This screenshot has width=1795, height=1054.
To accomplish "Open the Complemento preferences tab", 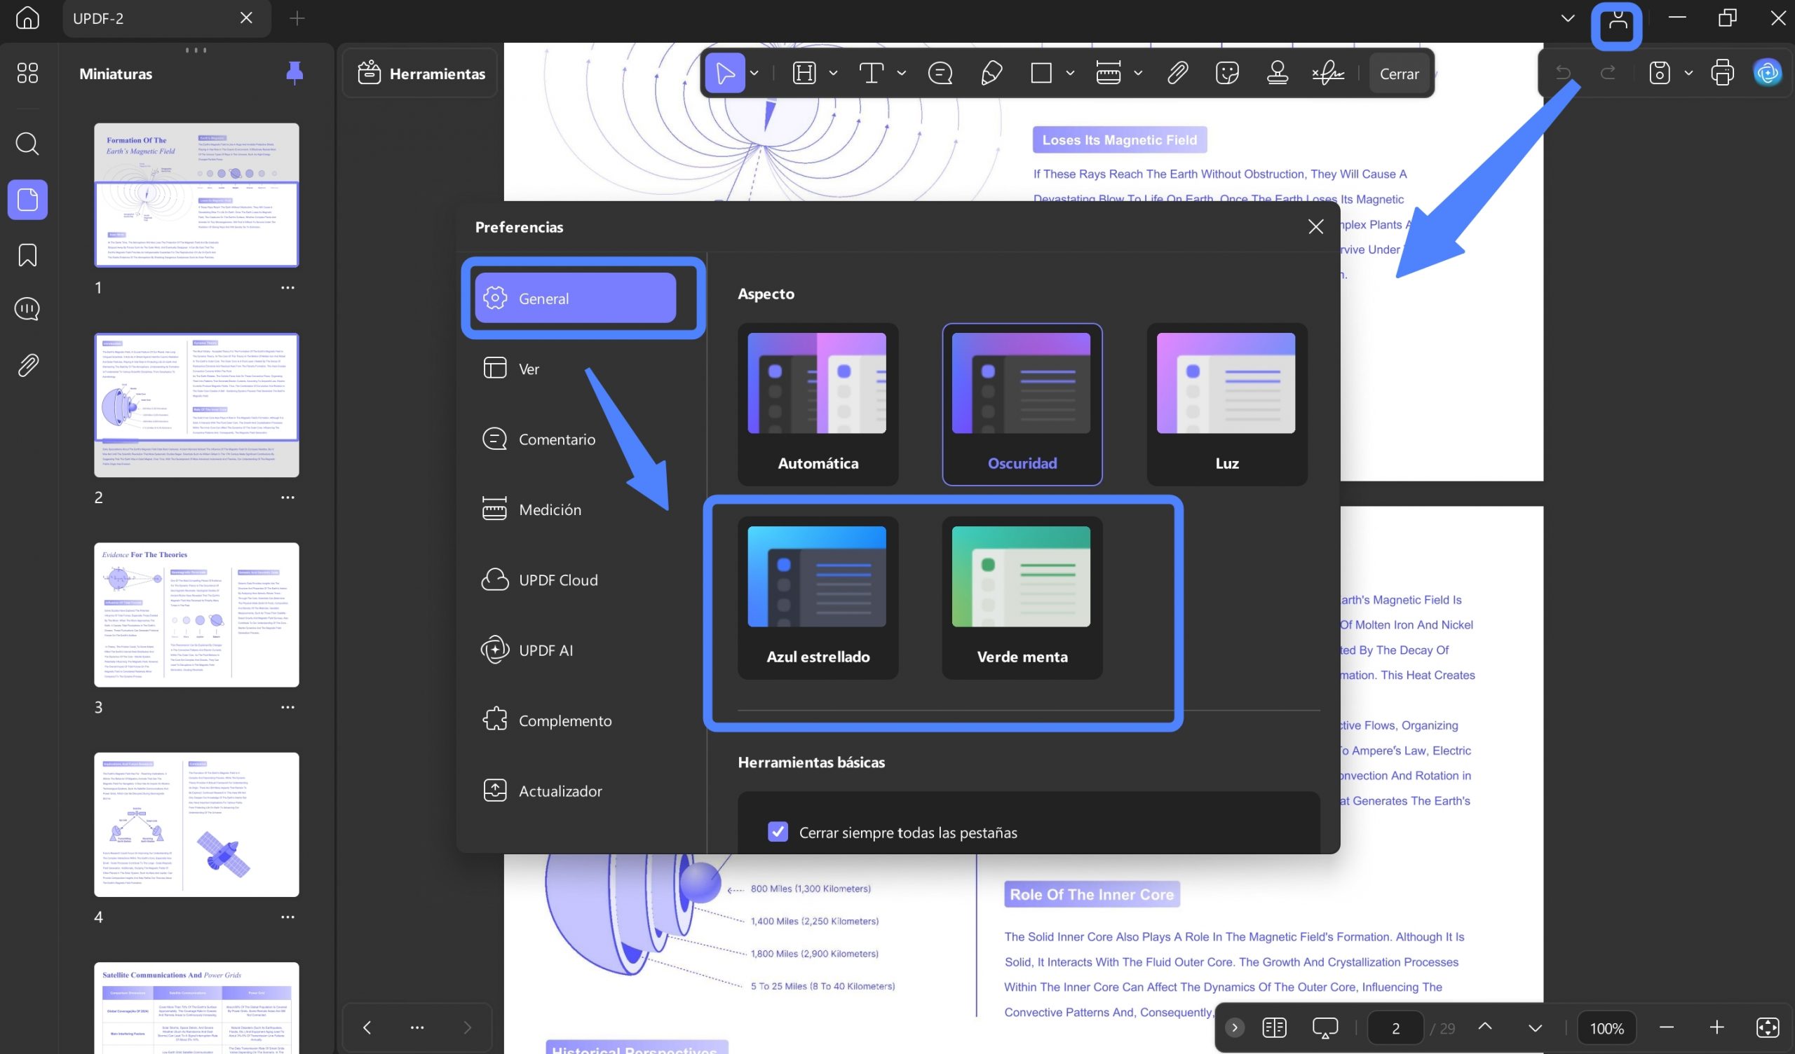I will click(576, 720).
